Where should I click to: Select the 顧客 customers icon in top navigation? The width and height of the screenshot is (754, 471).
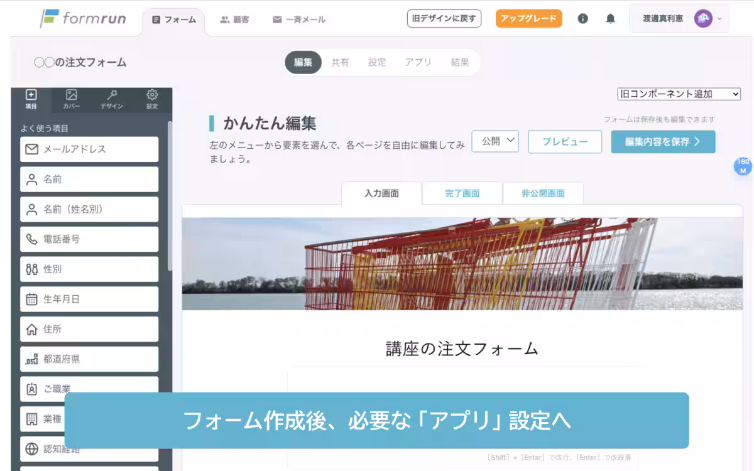point(233,19)
